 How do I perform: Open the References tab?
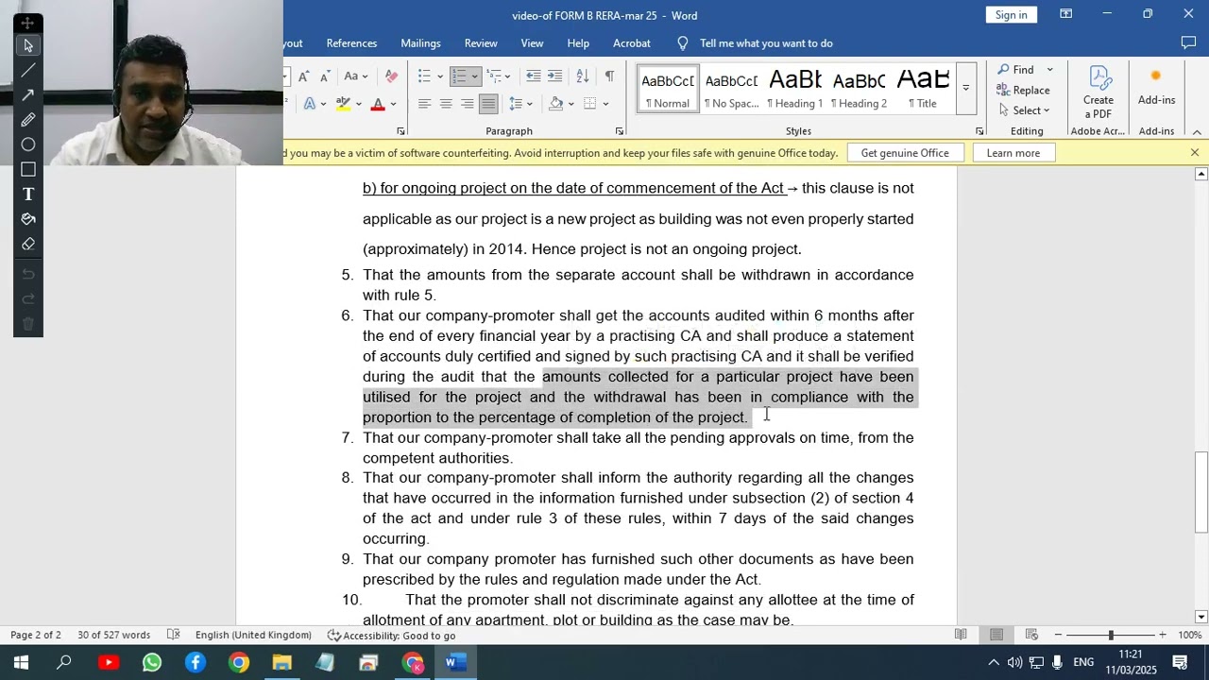pyautogui.click(x=351, y=43)
